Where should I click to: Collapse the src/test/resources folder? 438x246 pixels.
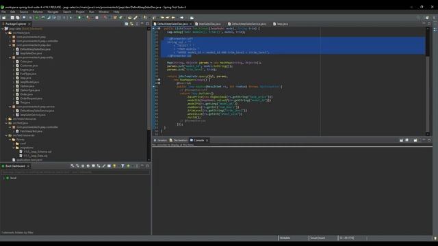pyautogui.click(x=6, y=135)
